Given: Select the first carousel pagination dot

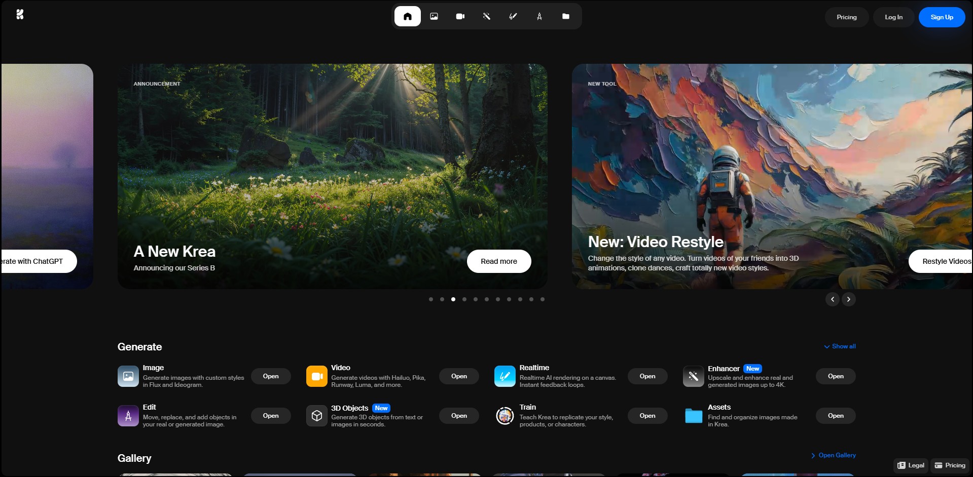Looking at the screenshot, I should click(431, 299).
